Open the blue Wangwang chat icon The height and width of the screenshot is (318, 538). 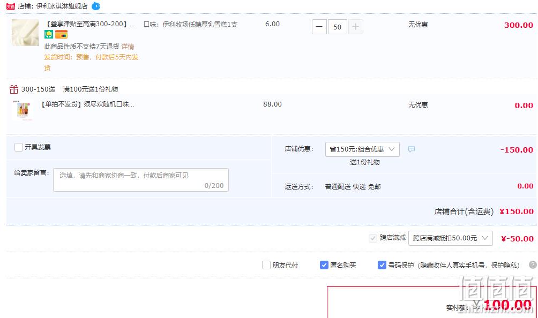click(x=96, y=6)
